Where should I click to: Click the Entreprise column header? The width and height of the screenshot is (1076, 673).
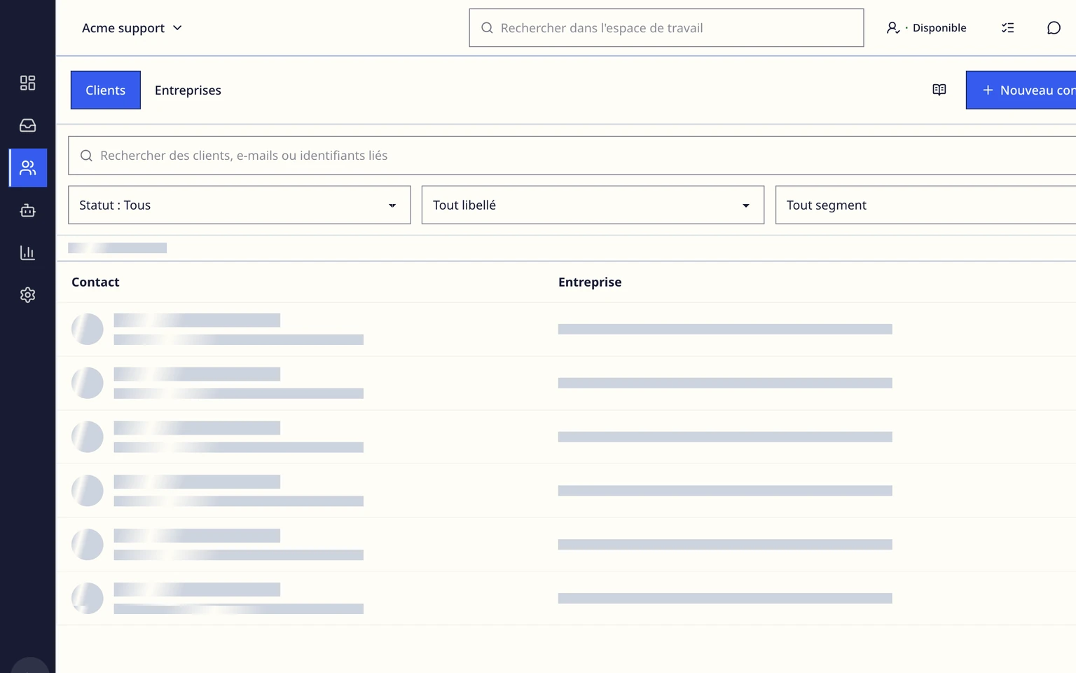[590, 282]
